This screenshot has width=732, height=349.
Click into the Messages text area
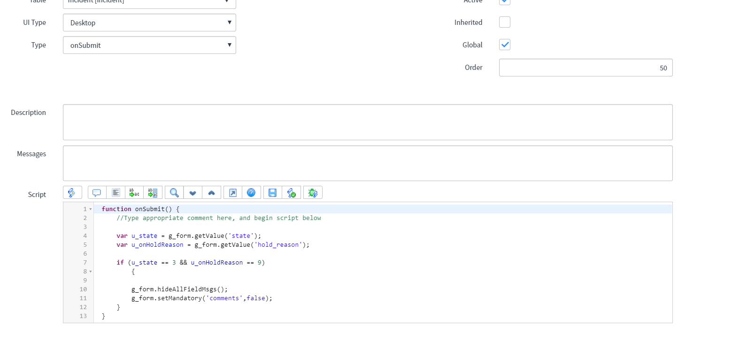[x=368, y=163]
